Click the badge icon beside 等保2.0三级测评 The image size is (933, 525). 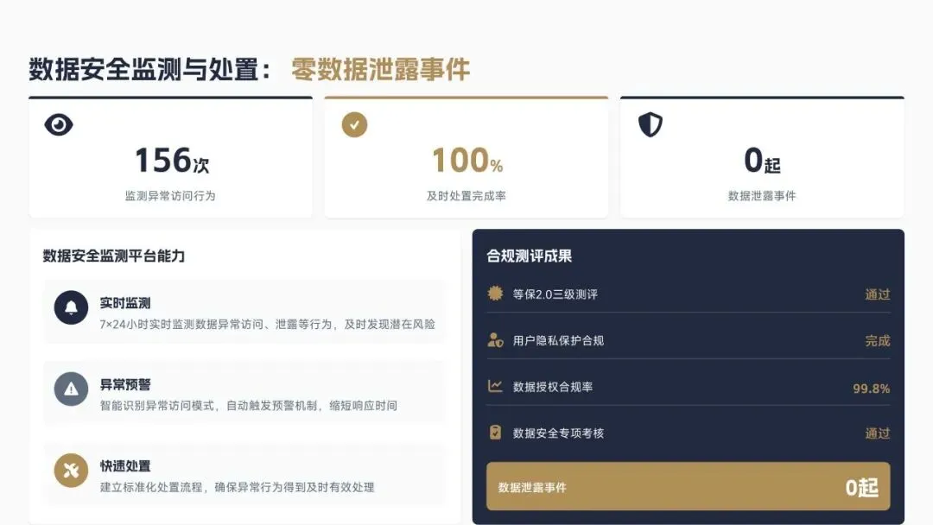point(495,294)
